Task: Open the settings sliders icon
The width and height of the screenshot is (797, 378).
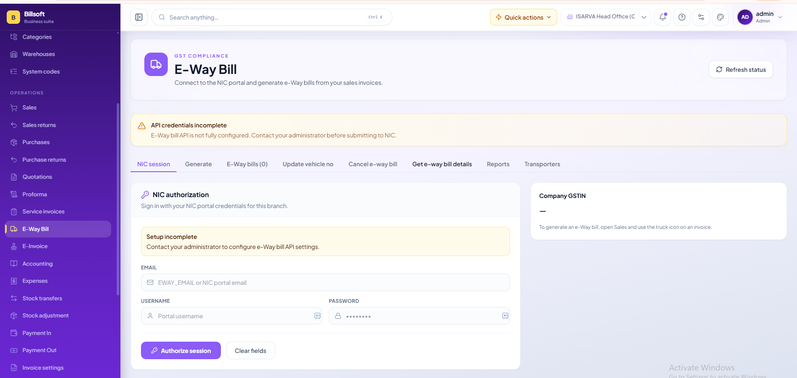Action: click(701, 17)
